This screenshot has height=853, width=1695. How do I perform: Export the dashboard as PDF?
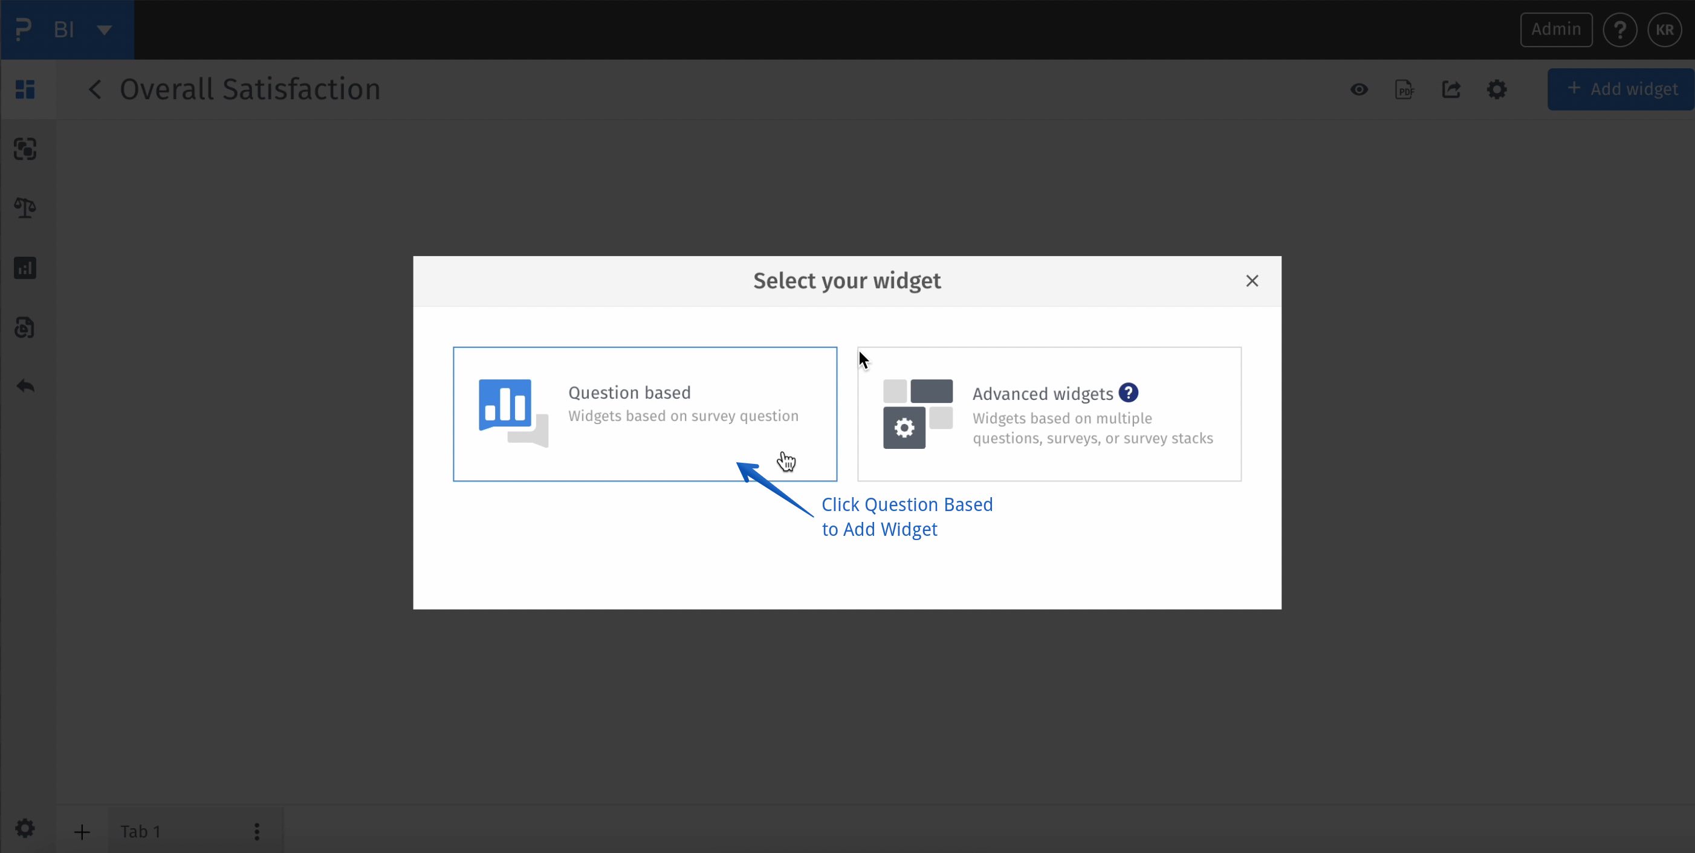click(1405, 89)
